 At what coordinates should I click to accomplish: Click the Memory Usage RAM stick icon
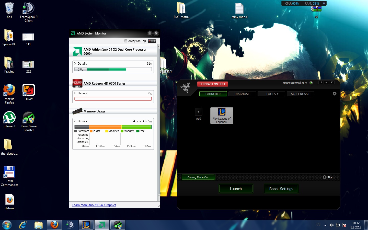coord(77,111)
